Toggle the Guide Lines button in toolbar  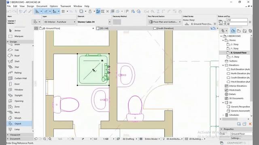pos(37,11)
